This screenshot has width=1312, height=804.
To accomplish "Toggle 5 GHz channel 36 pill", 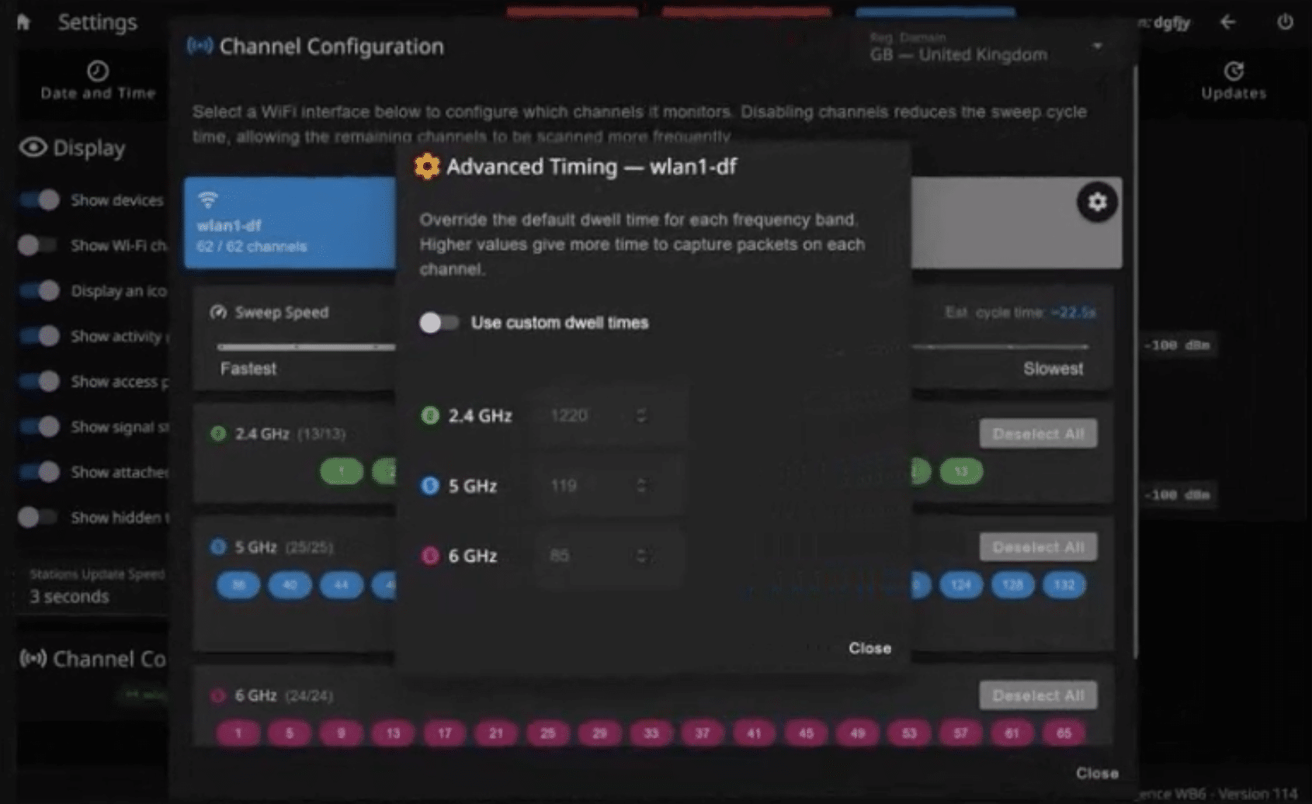I will pyautogui.click(x=238, y=584).
